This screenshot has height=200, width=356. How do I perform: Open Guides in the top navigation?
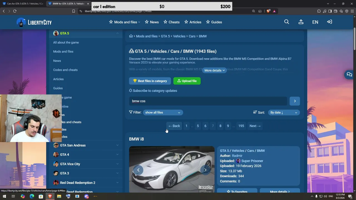[x=214, y=22]
